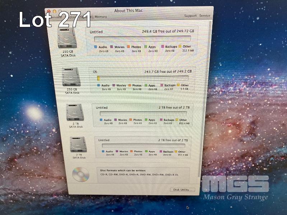Viewport: 287px width, 215px height.
Task: Open the Support link
Action: [x=190, y=16]
